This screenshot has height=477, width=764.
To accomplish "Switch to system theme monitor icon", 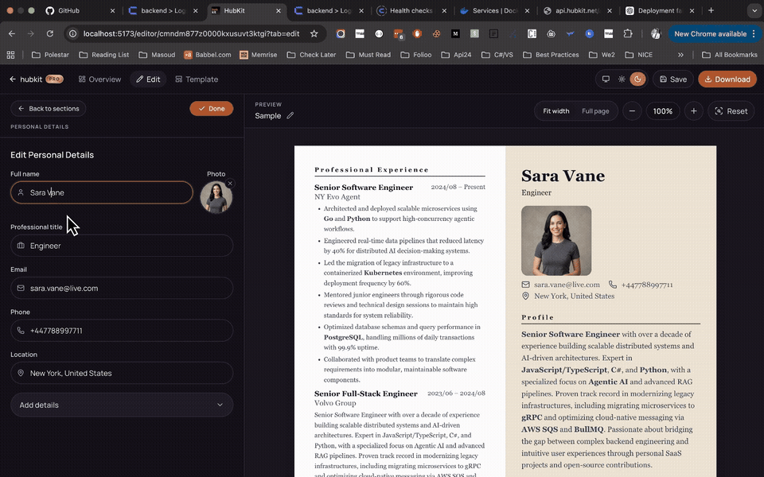I will [606, 79].
